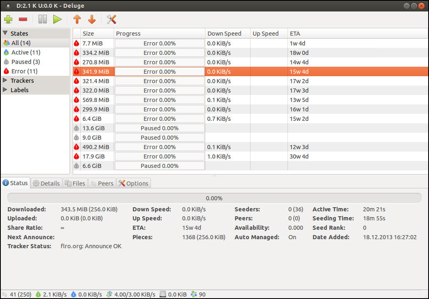
Task: Move torrent down in queue
Action: click(91, 19)
